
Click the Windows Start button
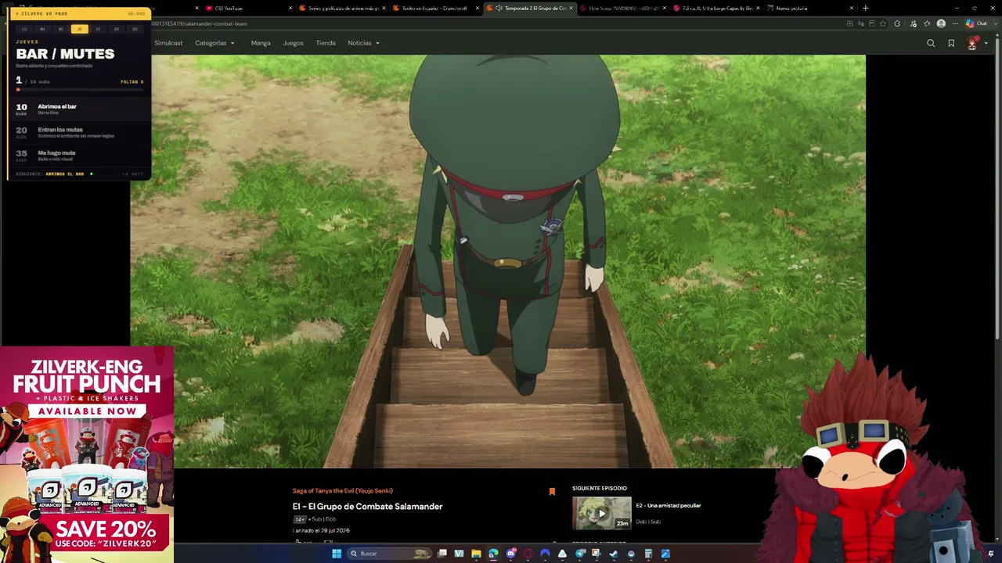click(x=337, y=554)
